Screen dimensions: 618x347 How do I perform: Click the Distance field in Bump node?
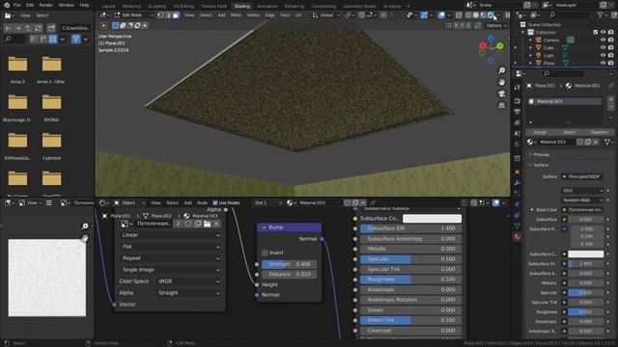[290, 274]
